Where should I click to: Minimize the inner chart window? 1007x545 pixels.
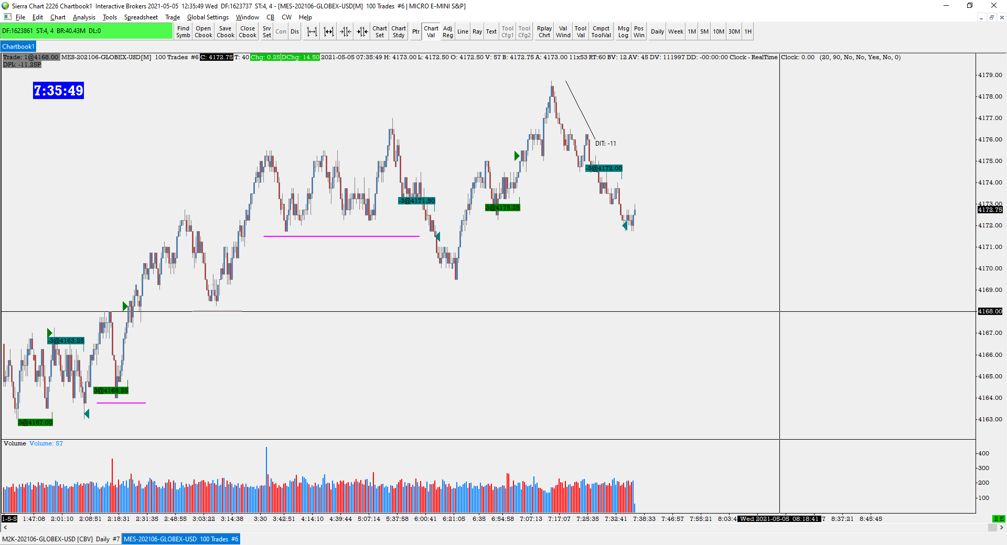click(981, 17)
